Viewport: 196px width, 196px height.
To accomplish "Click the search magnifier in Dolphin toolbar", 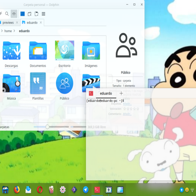I will (7, 14).
